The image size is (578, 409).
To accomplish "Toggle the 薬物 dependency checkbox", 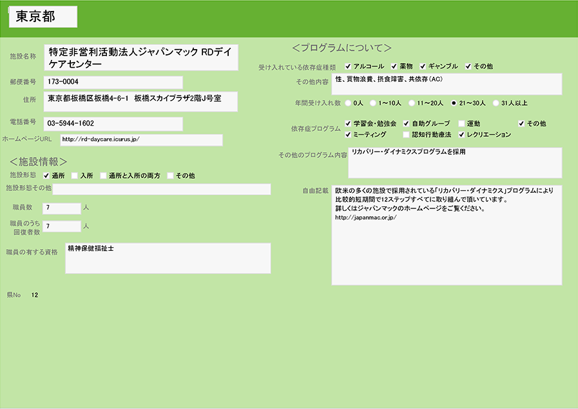I will 394,66.
